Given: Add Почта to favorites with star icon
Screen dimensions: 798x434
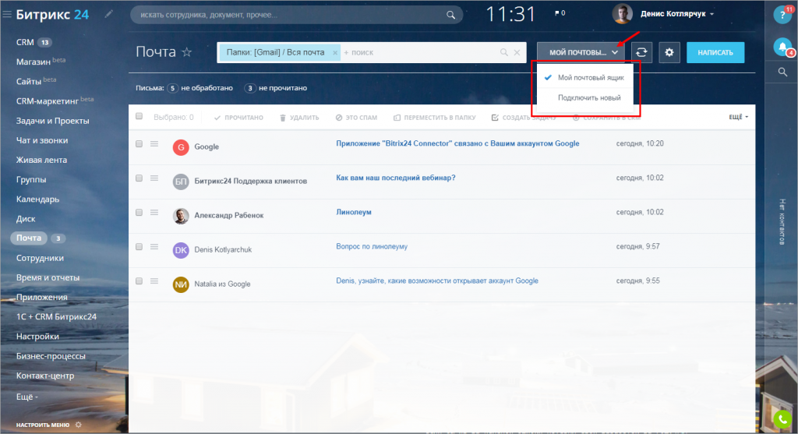Looking at the screenshot, I should 187,52.
